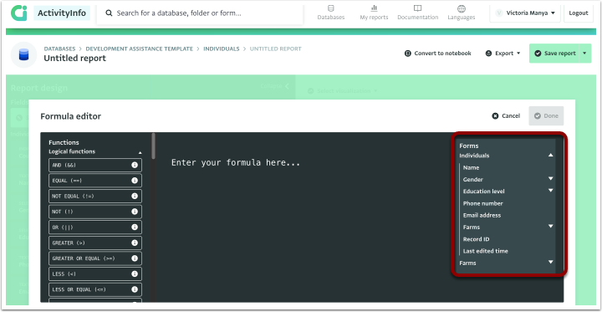The image size is (602, 312).
Task: Insert the AND (&&) function
Action: click(95, 165)
